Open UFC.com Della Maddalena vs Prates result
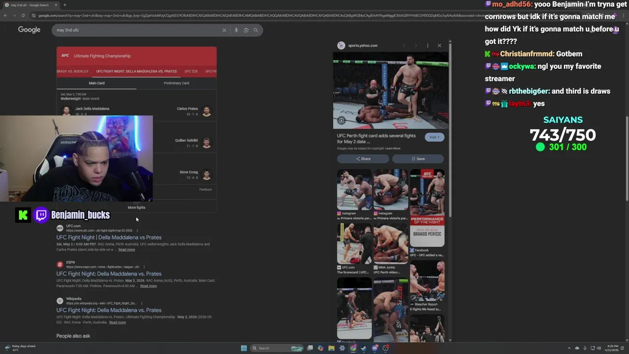The image size is (629, 354). coord(109,237)
